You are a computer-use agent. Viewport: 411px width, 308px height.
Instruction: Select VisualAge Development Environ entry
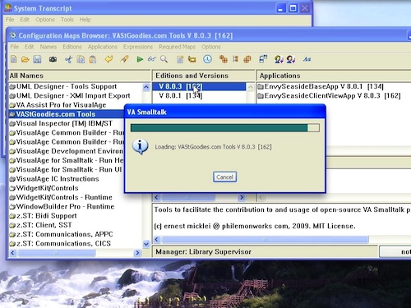click(x=66, y=151)
